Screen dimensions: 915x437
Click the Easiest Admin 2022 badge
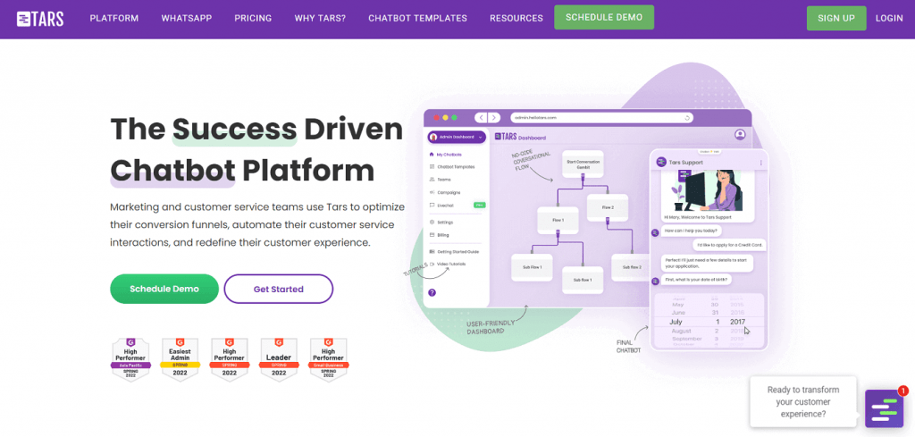tap(180, 359)
